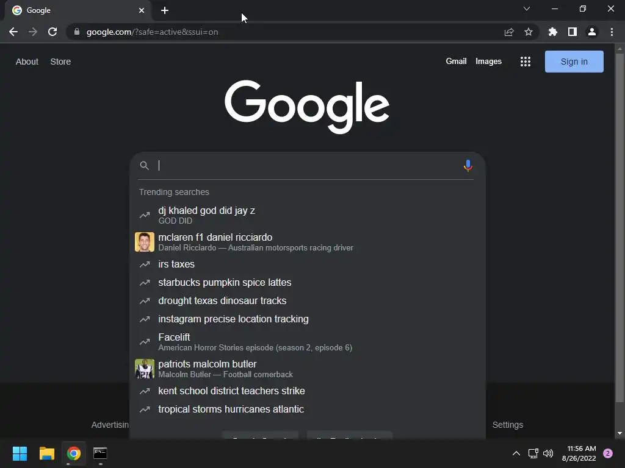Click trending arrow icon beside 'Facelift'
The height and width of the screenshot is (468, 625).
144,342
